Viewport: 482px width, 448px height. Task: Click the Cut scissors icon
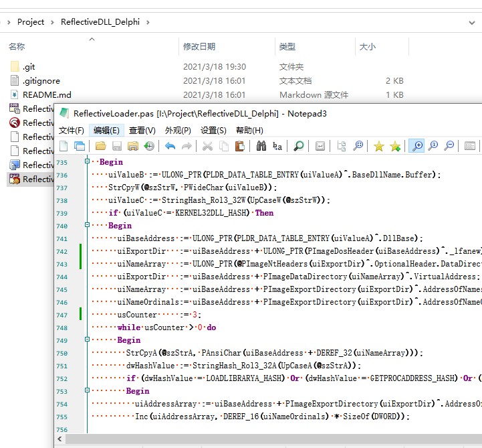(207, 146)
